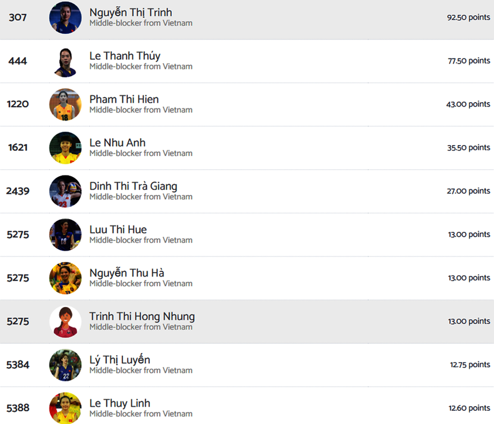Open Le Thanh Thúy's avatar picture
This screenshot has height=424, width=494.
pyautogui.click(x=65, y=61)
